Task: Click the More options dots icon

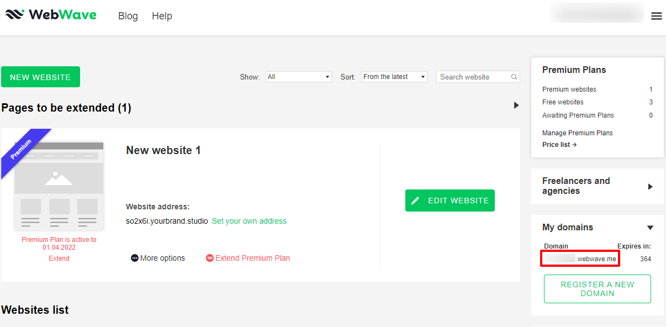Action: point(135,259)
